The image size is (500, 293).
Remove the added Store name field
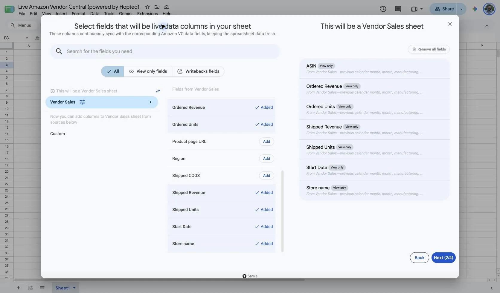(264, 244)
